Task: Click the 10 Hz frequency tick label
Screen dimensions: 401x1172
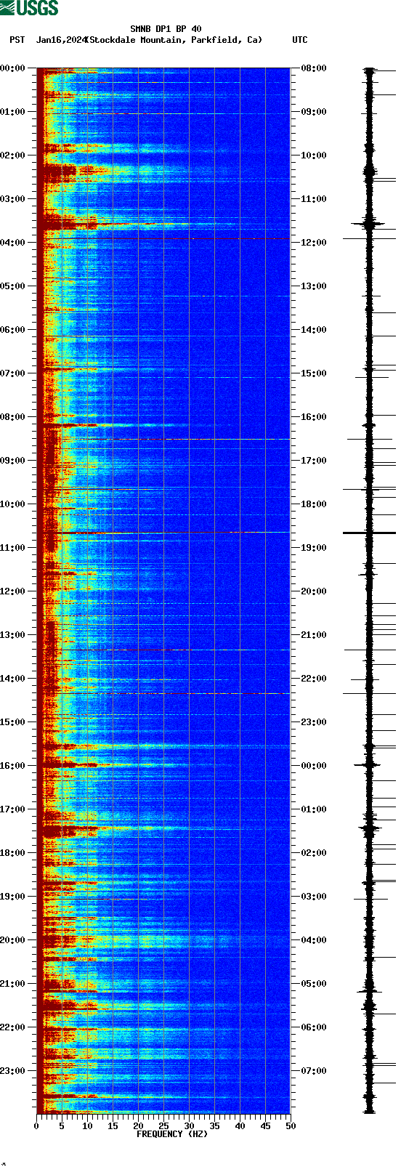Action: [87, 1126]
